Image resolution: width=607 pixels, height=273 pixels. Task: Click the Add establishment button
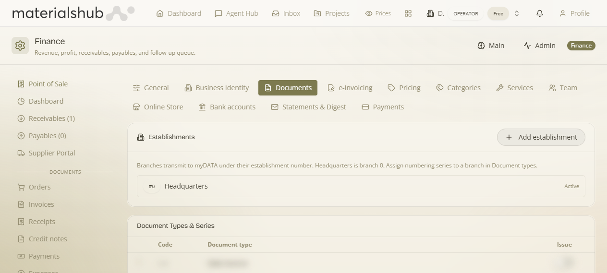click(541, 137)
